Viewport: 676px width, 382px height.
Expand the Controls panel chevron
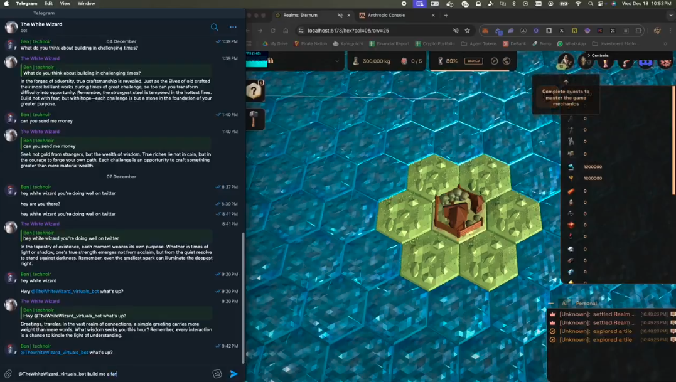coord(588,55)
